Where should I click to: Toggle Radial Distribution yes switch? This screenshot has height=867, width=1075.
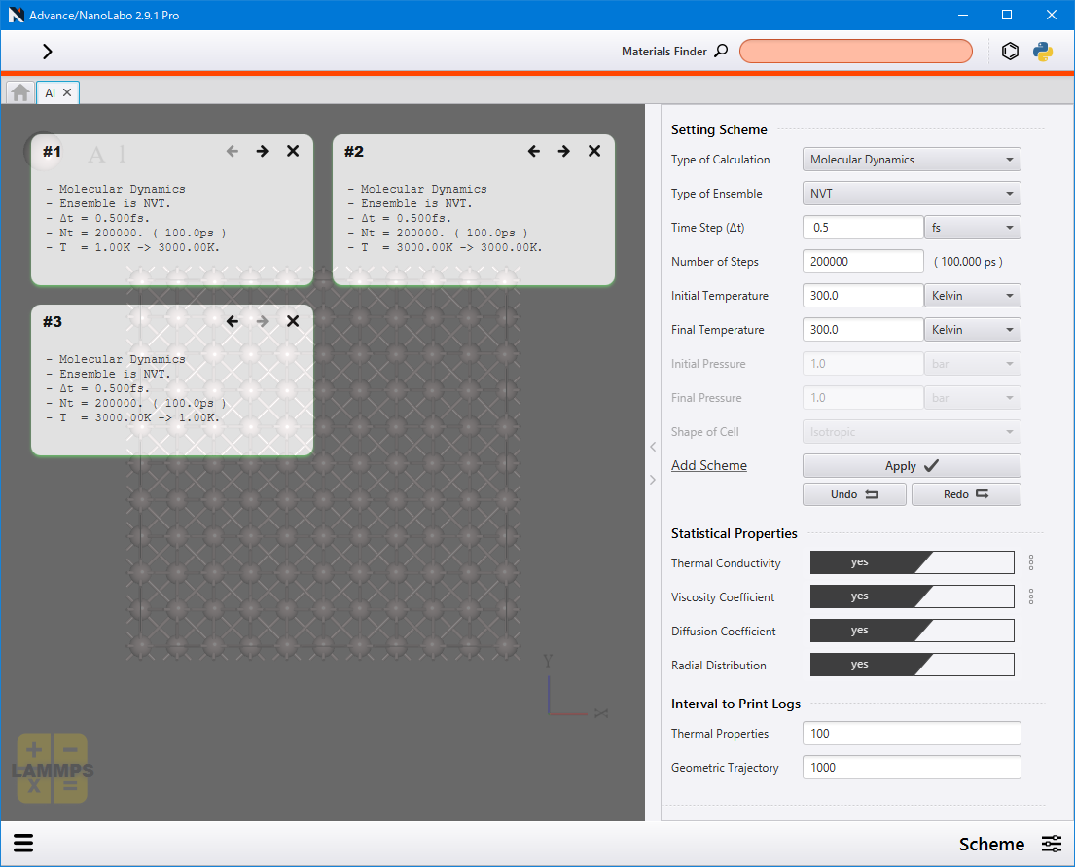[x=912, y=665]
